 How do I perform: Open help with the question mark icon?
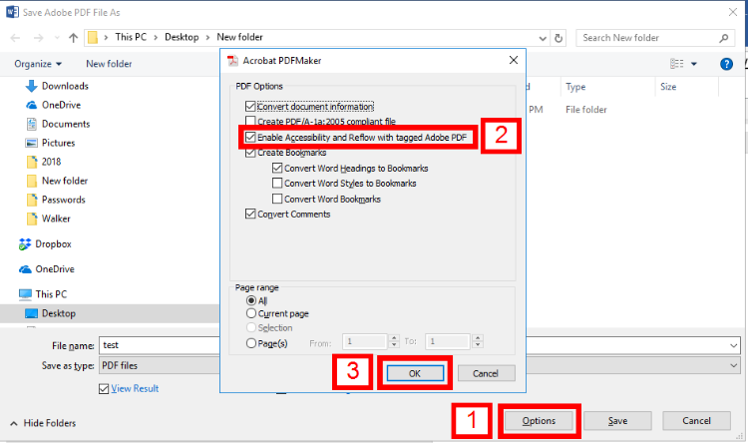click(x=726, y=64)
